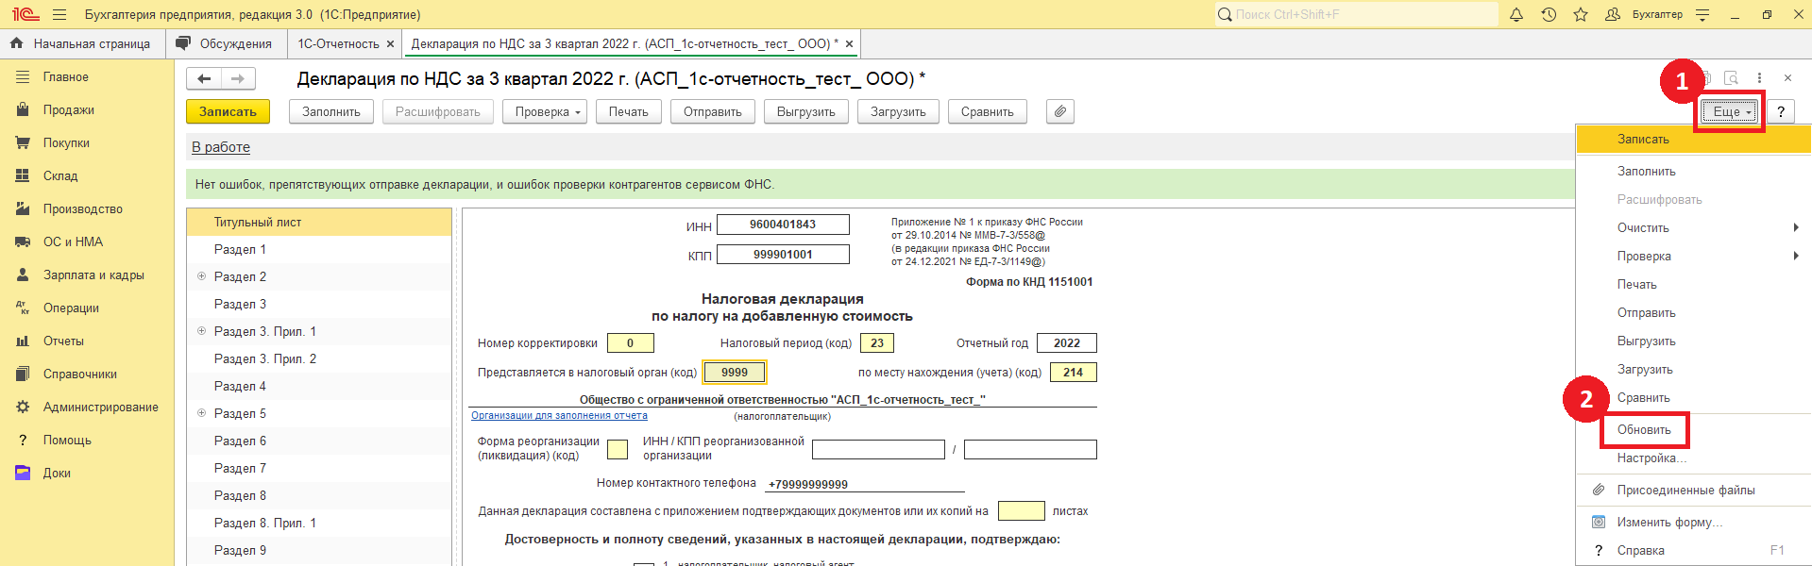Open favorites star icon

click(x=1581, y=14)
